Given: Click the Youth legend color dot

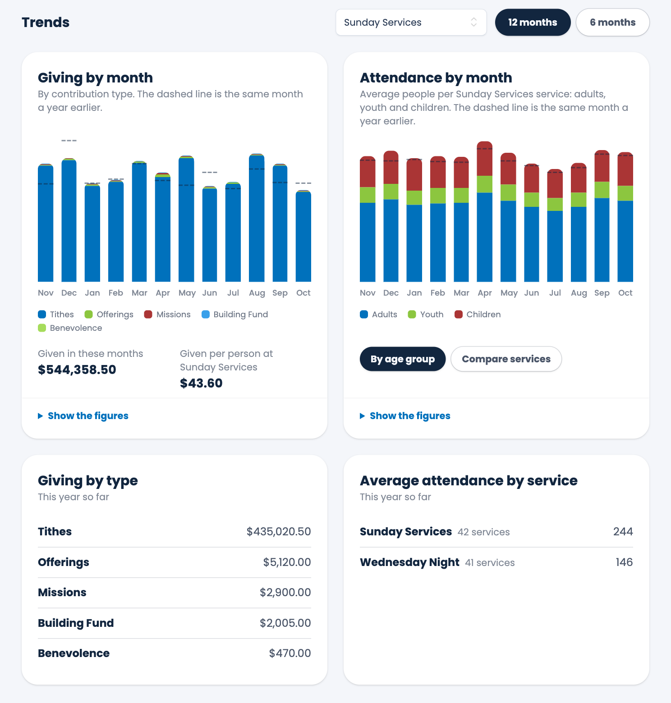Looking at the screenshot, I should point(412,315).
